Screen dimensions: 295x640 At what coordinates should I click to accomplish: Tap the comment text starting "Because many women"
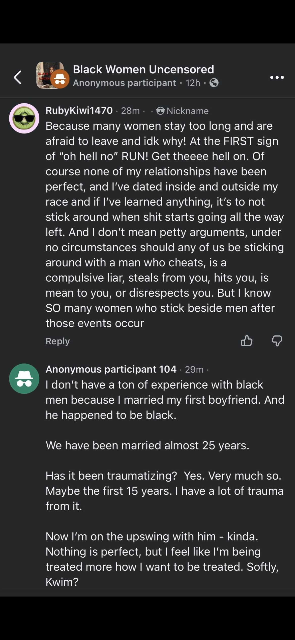click(164, 224)
